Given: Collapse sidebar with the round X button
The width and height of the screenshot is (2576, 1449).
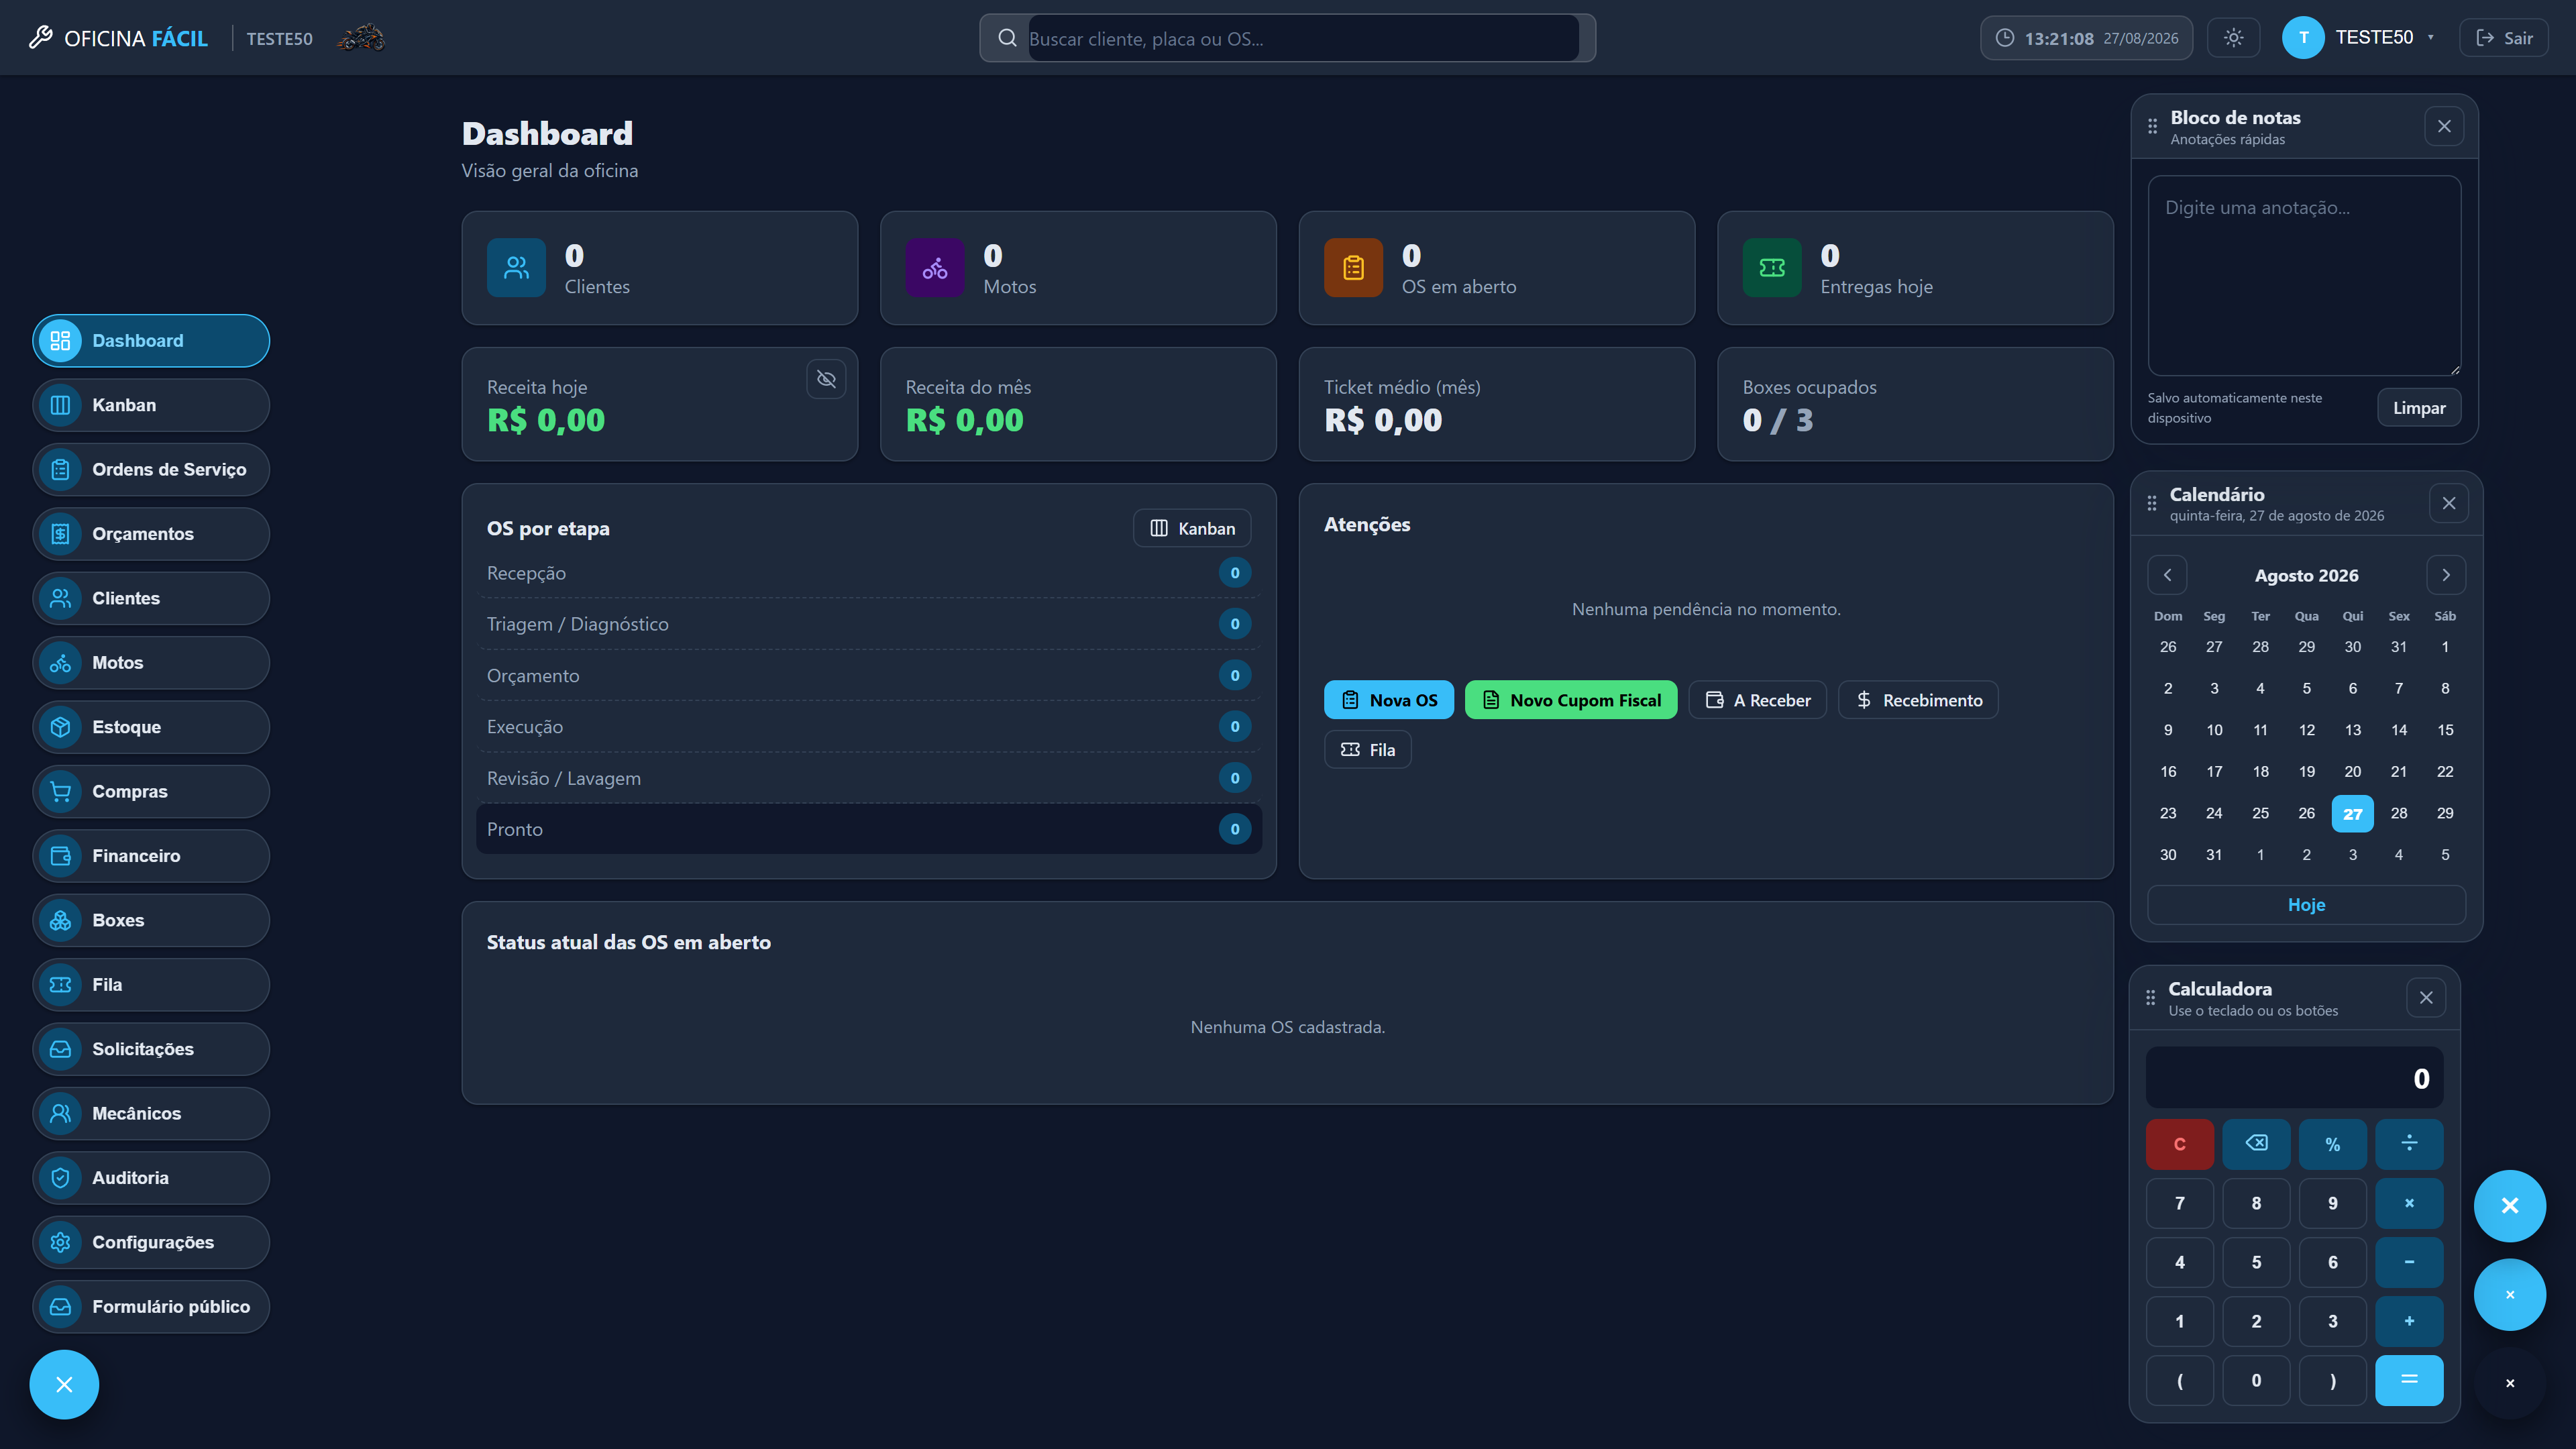Looking at the screenshot, I should [x=64, y=1385].
